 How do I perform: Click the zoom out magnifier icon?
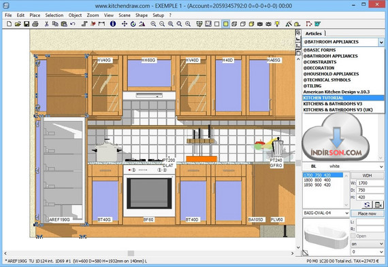[162, 24]
